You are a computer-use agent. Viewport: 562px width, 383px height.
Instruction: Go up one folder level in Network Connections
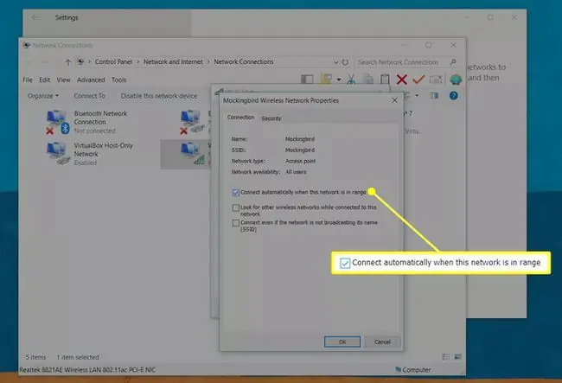point(68,62)
